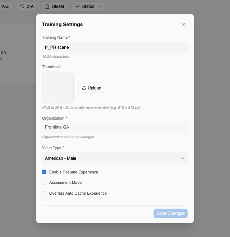Open the Status filter dropdown
230x237 pixels.
tap(88, 6)
